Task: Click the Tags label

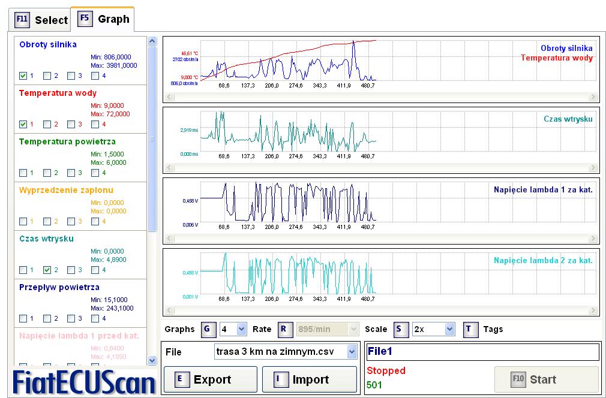Action: 493,329
